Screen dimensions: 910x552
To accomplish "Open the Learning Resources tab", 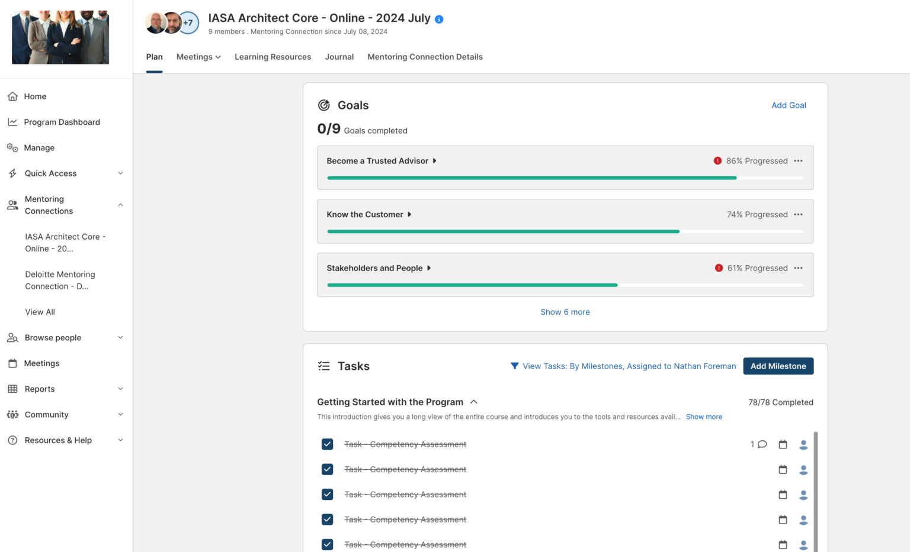I will tap(273, 56).
